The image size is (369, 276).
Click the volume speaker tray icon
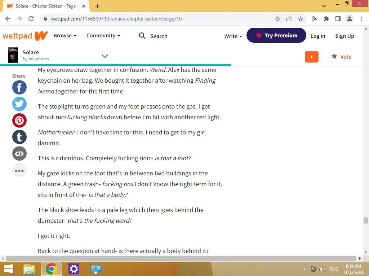coord(322,269)
